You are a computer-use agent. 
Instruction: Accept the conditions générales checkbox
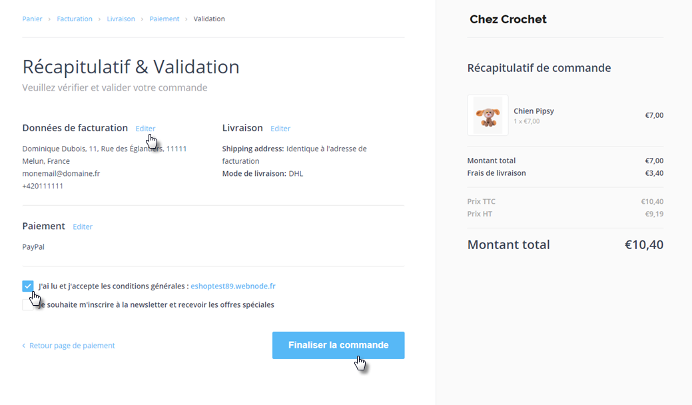click(28, 286)
